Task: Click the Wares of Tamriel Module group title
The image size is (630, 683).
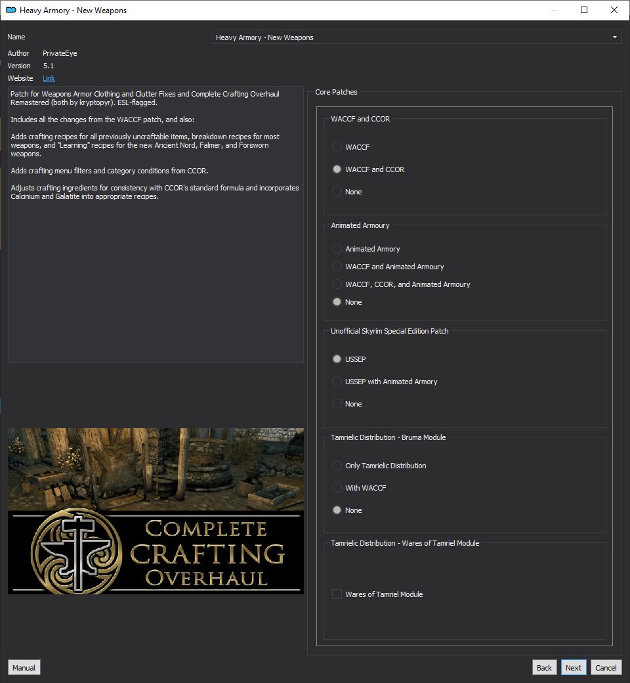Action: [405, 543]
